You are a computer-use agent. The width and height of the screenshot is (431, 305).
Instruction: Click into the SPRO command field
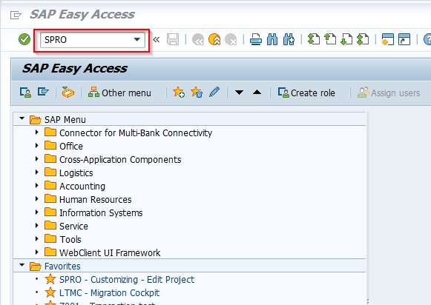tap(88, 40)
